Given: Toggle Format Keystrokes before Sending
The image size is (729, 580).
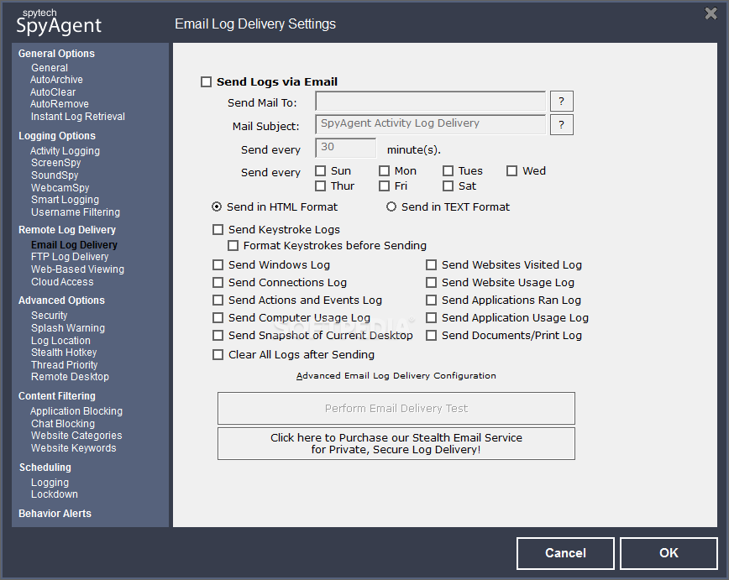Looking at the screenshot, I should click(x=233, y=245).
